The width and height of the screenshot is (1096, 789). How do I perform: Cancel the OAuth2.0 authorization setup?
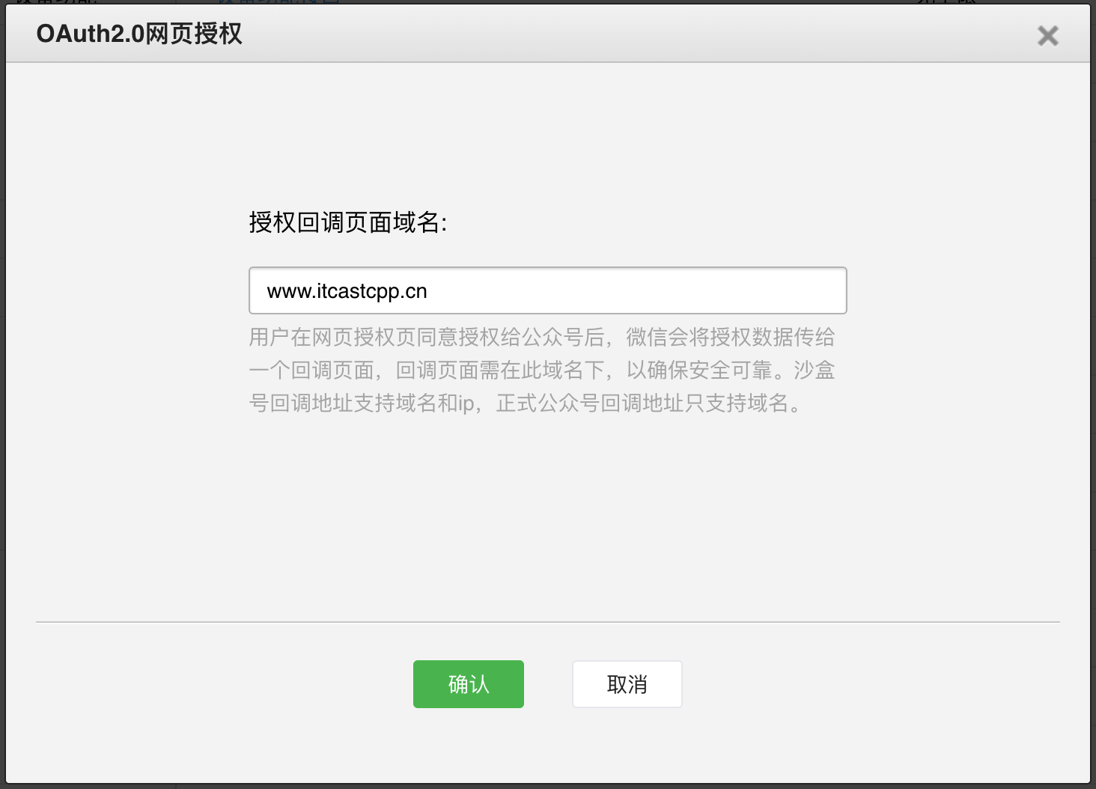click(x=627, y=683)
